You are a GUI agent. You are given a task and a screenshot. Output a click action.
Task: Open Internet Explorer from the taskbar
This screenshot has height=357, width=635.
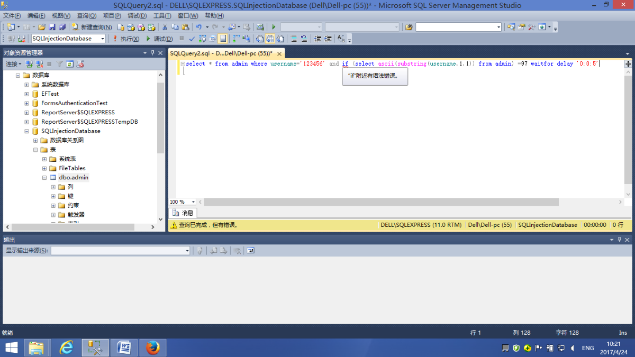click(x=66, y=347)
